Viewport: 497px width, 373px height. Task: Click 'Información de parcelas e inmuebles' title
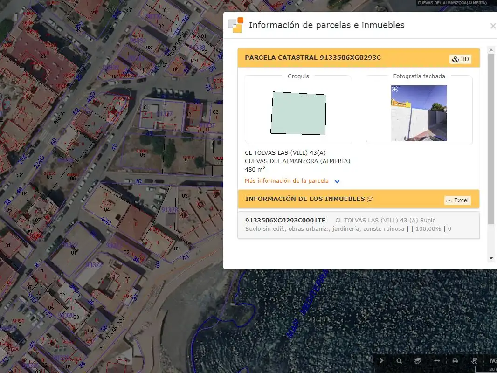click(x=326, y=25)
